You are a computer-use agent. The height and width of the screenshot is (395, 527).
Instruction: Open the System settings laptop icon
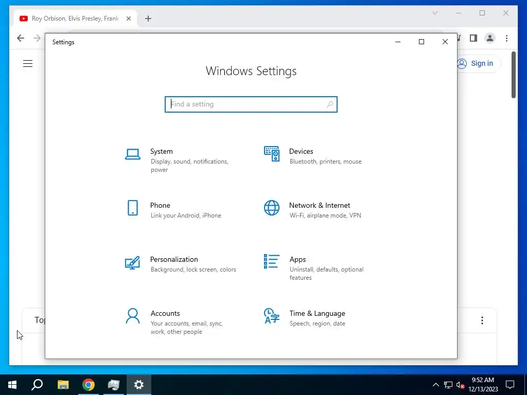click(133, 154)
